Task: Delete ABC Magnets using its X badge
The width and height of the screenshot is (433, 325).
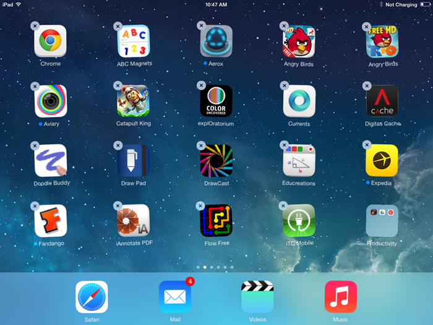Action: (118, 27)
